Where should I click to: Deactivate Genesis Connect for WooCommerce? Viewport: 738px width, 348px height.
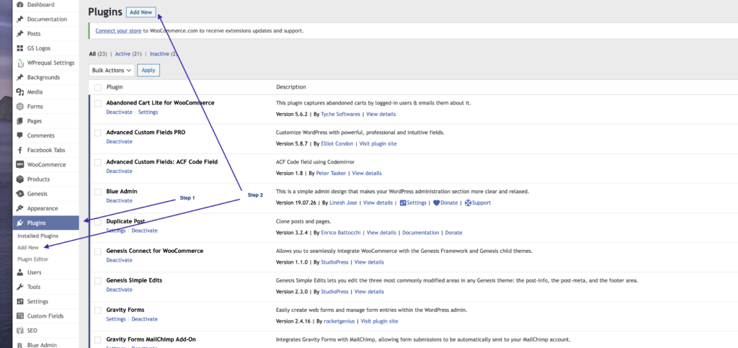[x=120, y=260]
